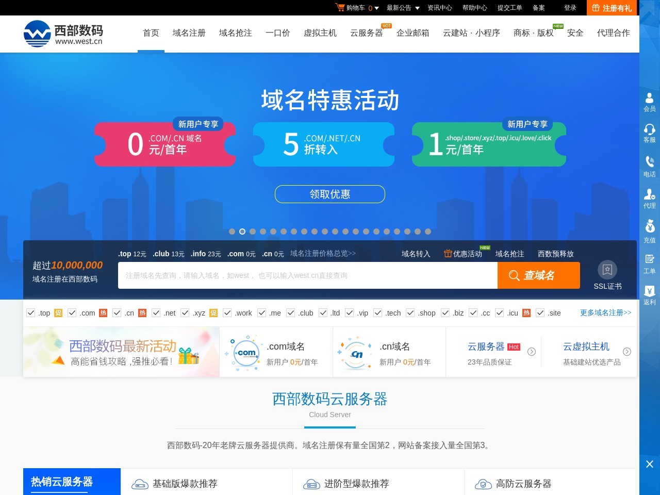The image size is (660, 495).
Task: Toggle the .xyz domain checkbox off
Action: coord(185,312)
